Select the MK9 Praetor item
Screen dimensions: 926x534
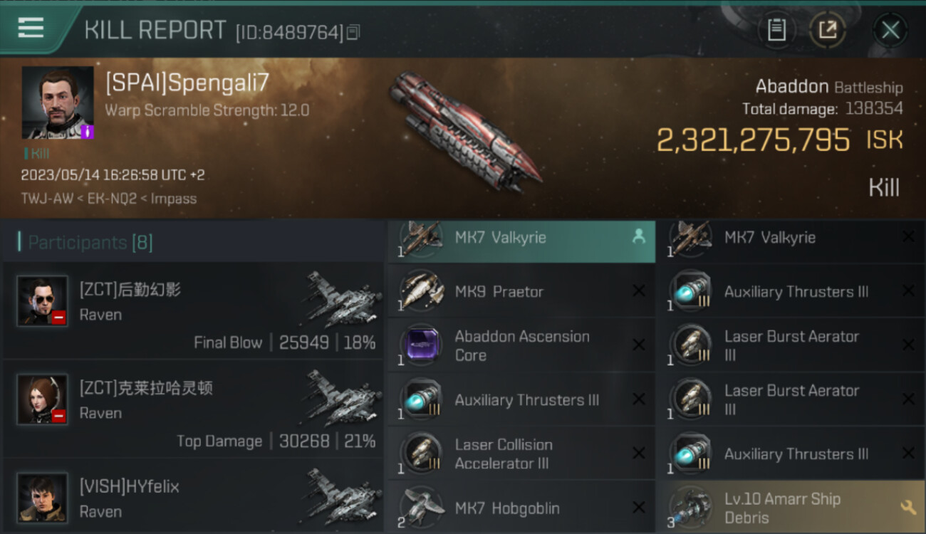[x=521, y=291]
